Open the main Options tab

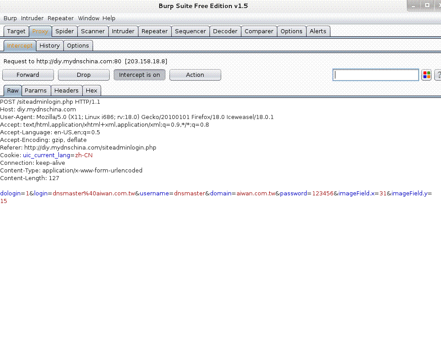[x=291, y=31]
